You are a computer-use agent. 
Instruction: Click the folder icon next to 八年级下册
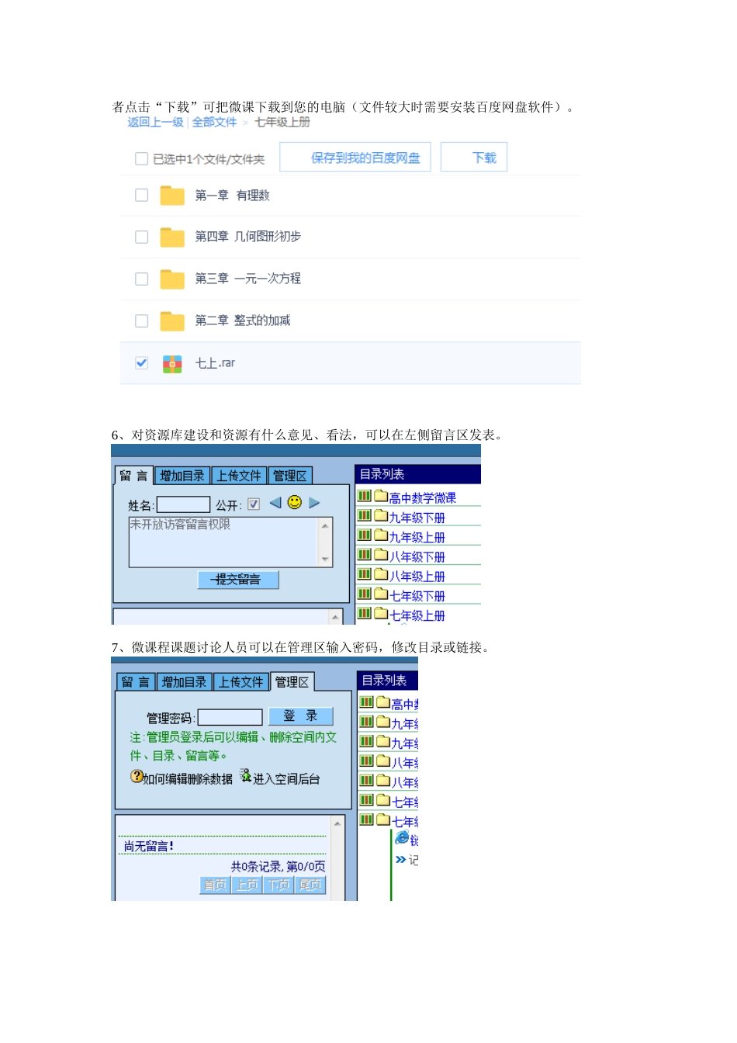381,555
